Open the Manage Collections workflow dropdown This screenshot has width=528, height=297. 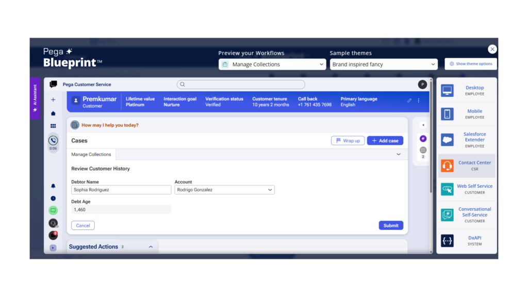[x=272, y=64]
